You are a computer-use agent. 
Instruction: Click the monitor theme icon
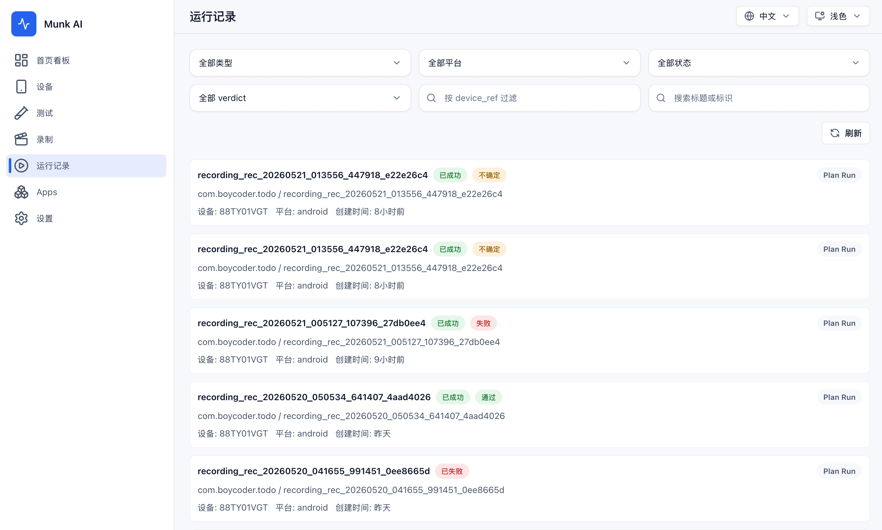(820, 16)
